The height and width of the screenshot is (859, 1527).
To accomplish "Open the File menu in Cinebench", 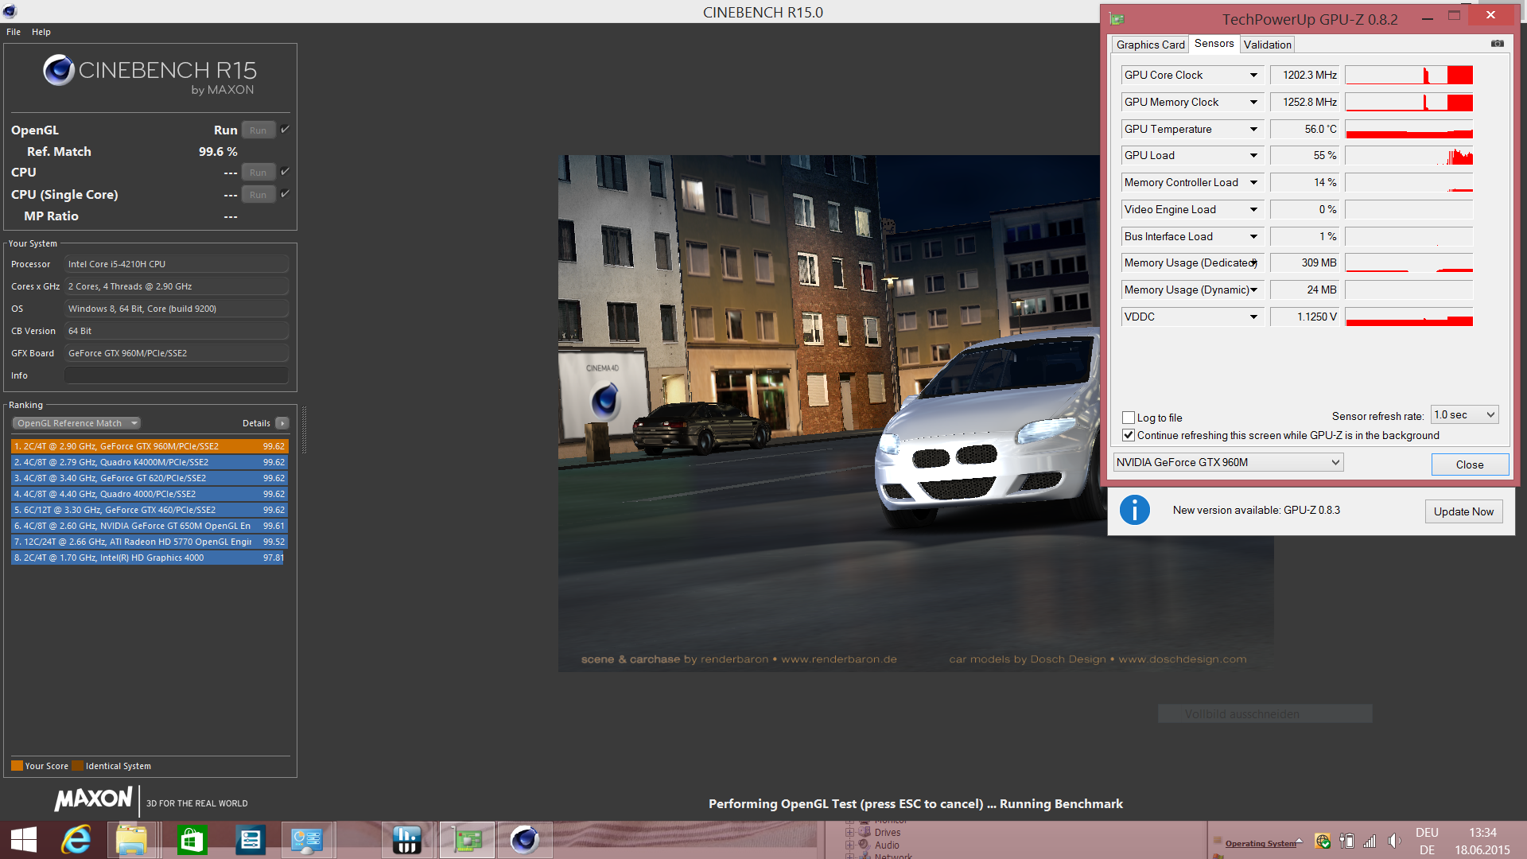I will [x=14, y=32].
